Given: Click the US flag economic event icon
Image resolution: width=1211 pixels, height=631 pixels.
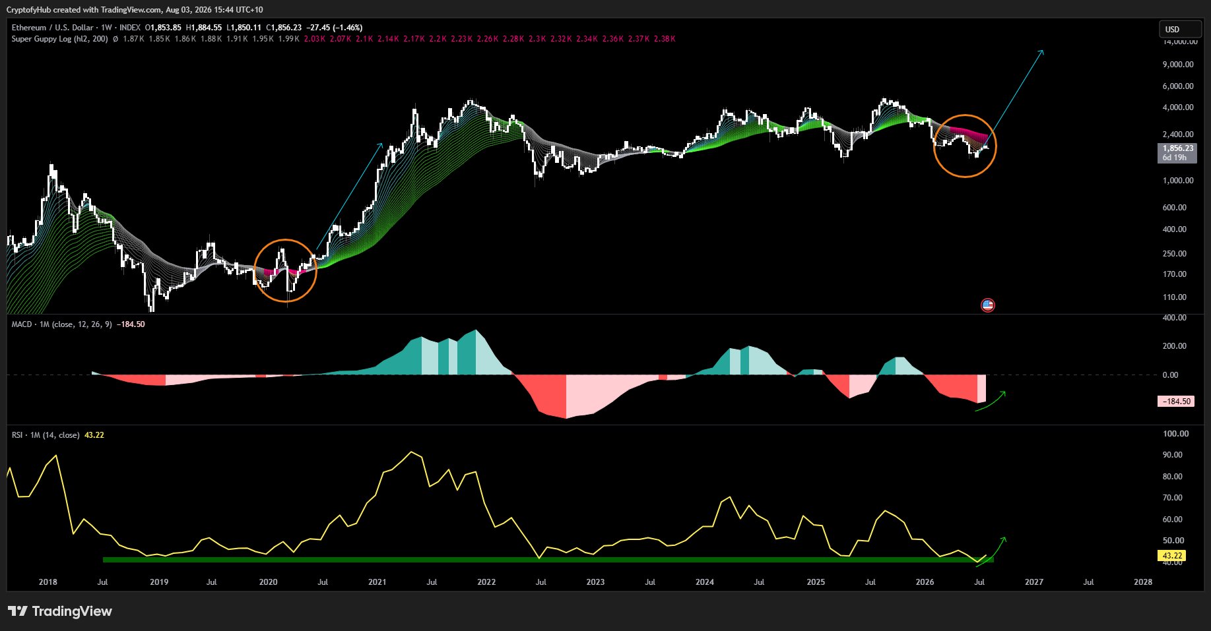Looking at the screenshot, I should tap(987, 305).
